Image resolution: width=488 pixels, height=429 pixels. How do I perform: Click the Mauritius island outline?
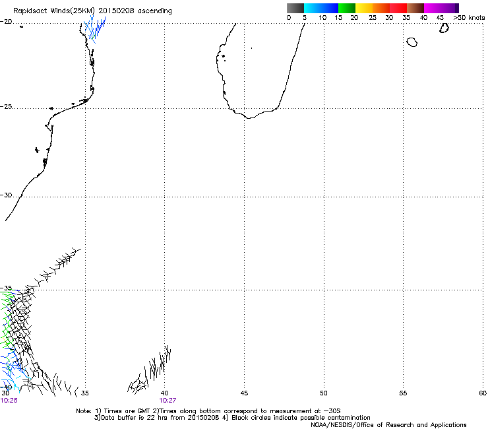444,28
